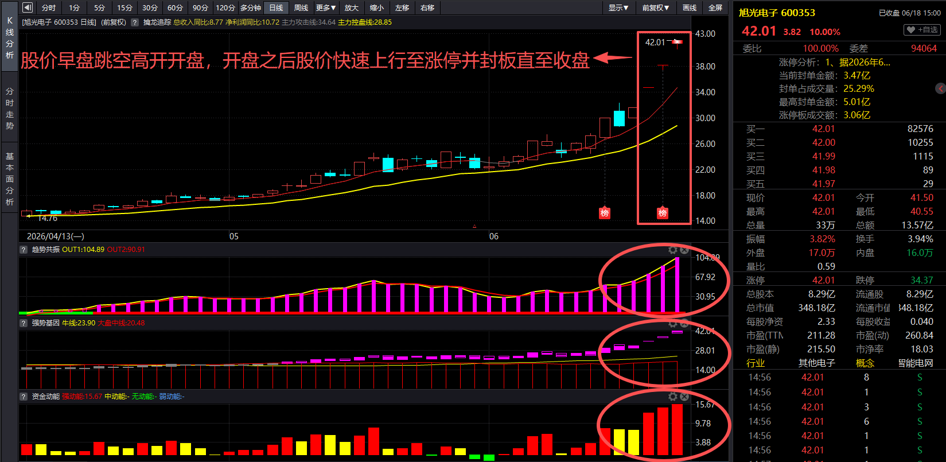Select the 1分 period
Image resolution: width=946 pixels, height=462 pixels.
[74, 7]
